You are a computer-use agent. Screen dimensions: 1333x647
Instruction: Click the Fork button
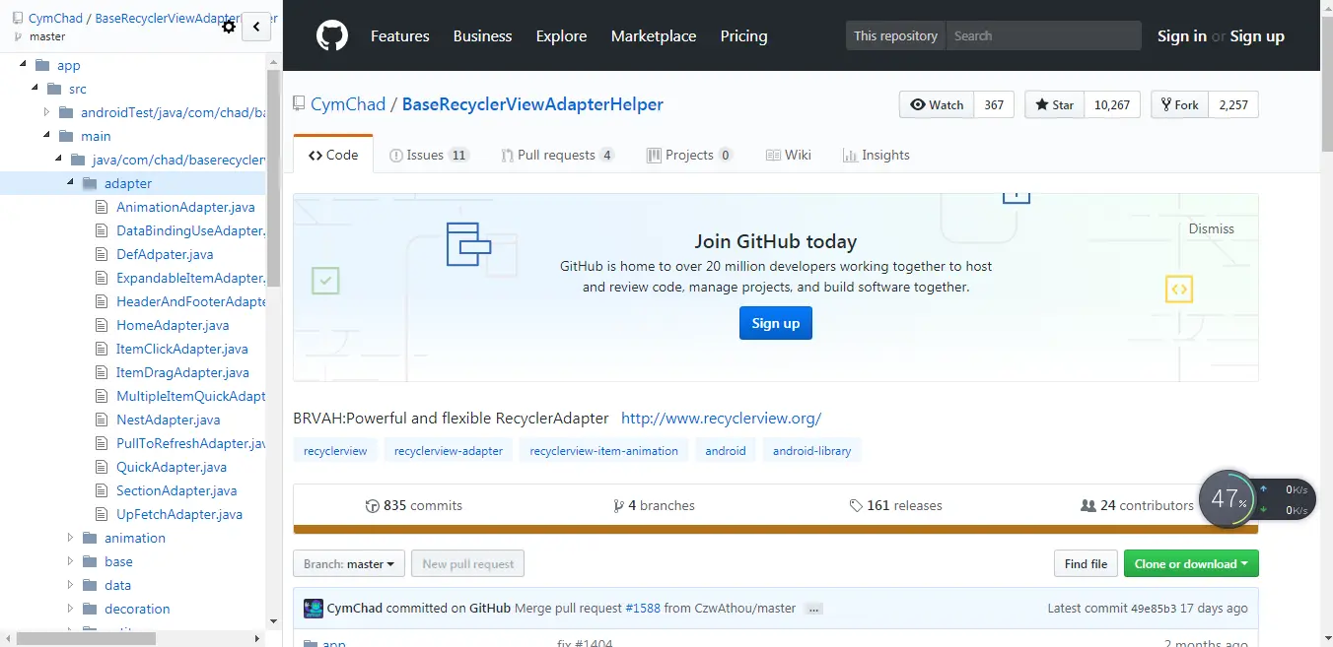pyautogui.click(x=1180, y=105)
